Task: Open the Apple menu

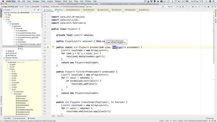Action: (x=3, y=1)
